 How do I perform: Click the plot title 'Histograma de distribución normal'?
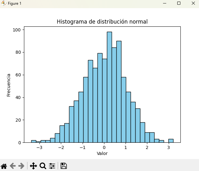pyautogui.click(x=102, y=22)
